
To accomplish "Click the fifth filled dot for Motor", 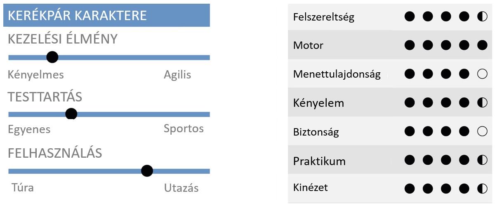I will pos(482,45).
